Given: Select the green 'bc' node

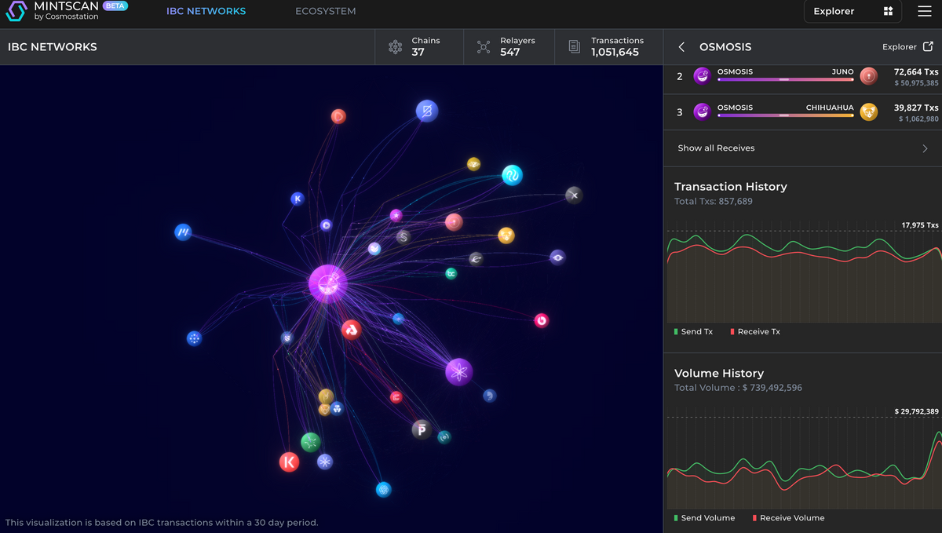Looking at the screenshot, I should [451, 273].
